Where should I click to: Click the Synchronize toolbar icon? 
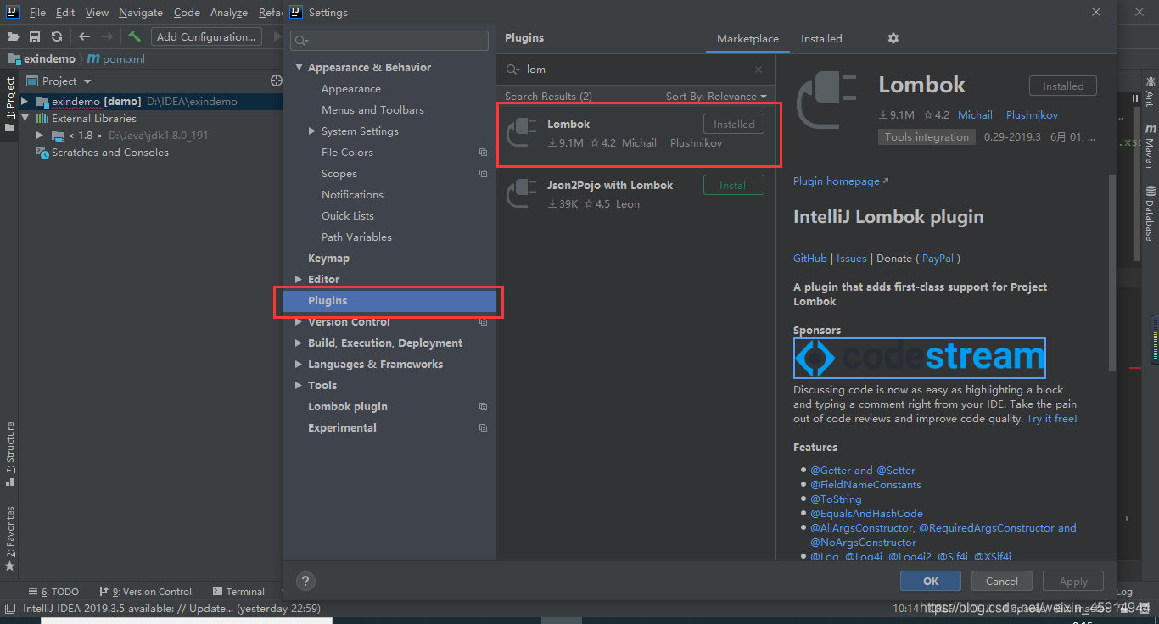tap(57, 36)
